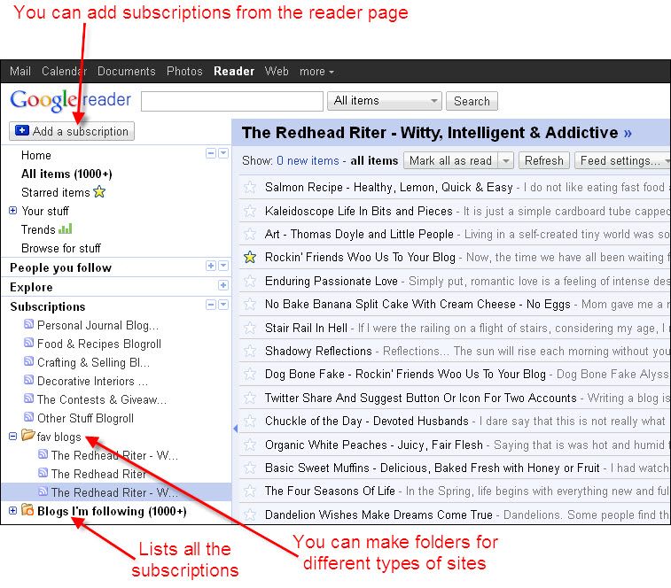This screenshot has height=588, width=671.
Task: Star the Chuckle of the Day article
Action: [x=249, y=422]
